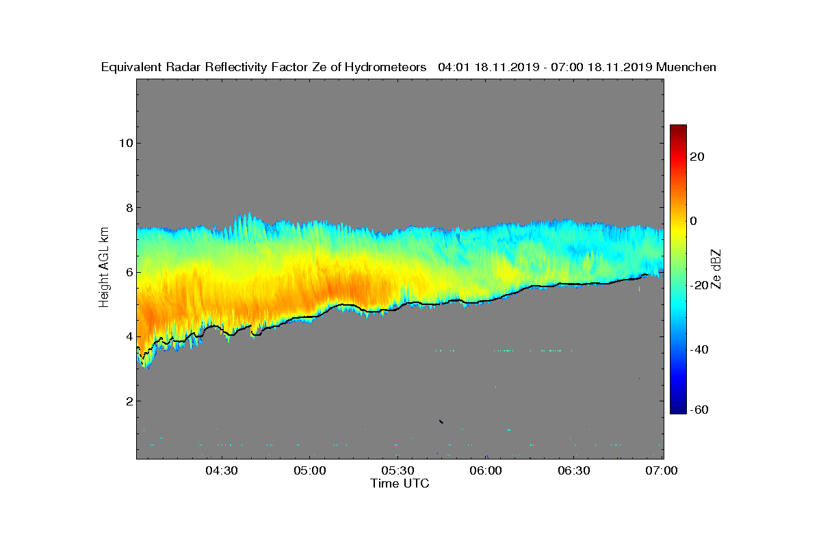Viewport: 821px width, 547px height.
Task: Click the dark red top of the colorbar
Action: (678, 130)
